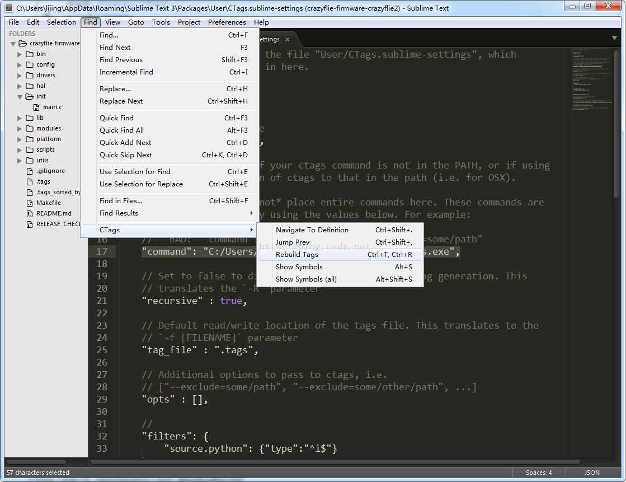Expand the modules folder arrow
The image size is (626, 482).
coord(20,129)
